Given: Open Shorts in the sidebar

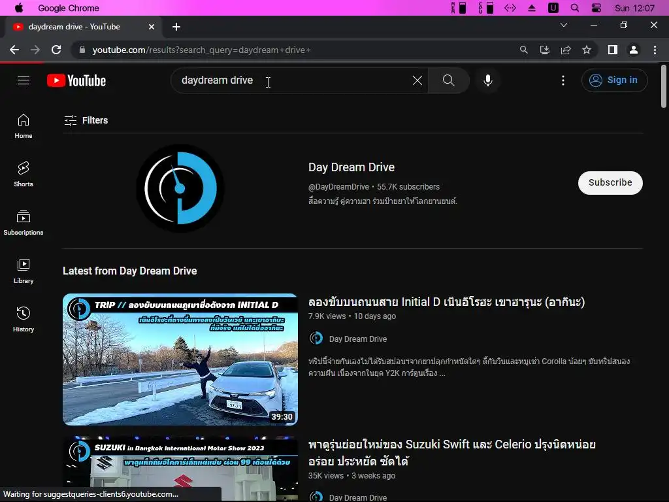Looking at the screenshot, I should (x=24, y=175).
